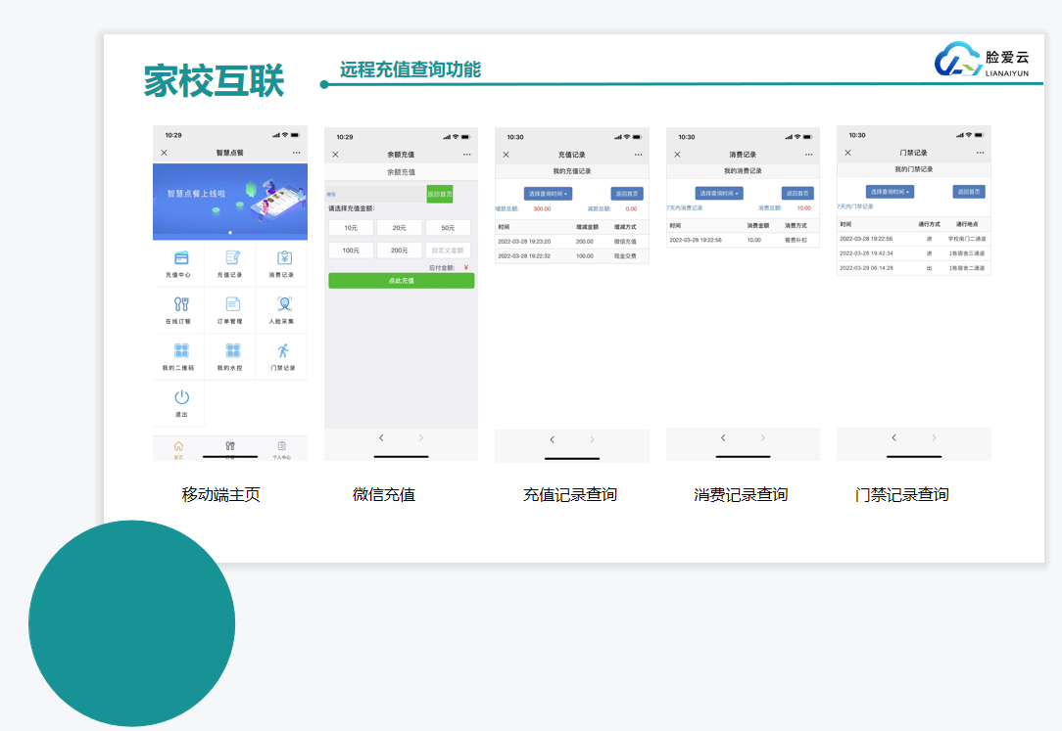Tap the 充值记录 icon on home grid
Screen dimensions: 1062x731
coord(232,258)
